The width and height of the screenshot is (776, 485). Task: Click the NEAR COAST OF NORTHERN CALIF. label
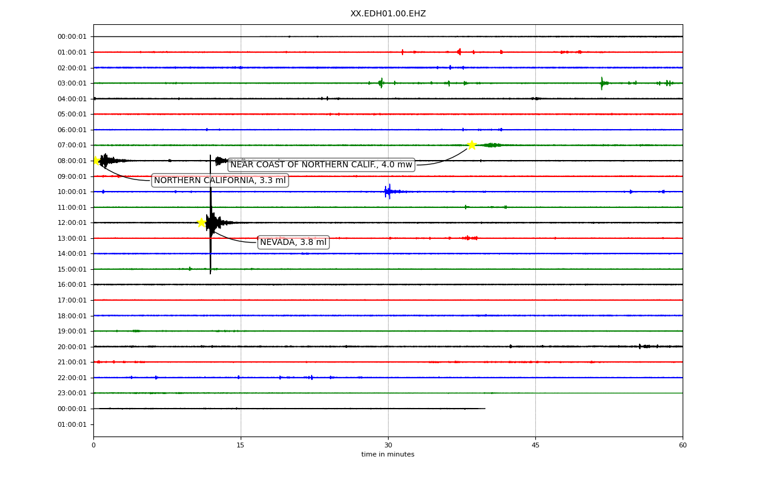point(321,165)
